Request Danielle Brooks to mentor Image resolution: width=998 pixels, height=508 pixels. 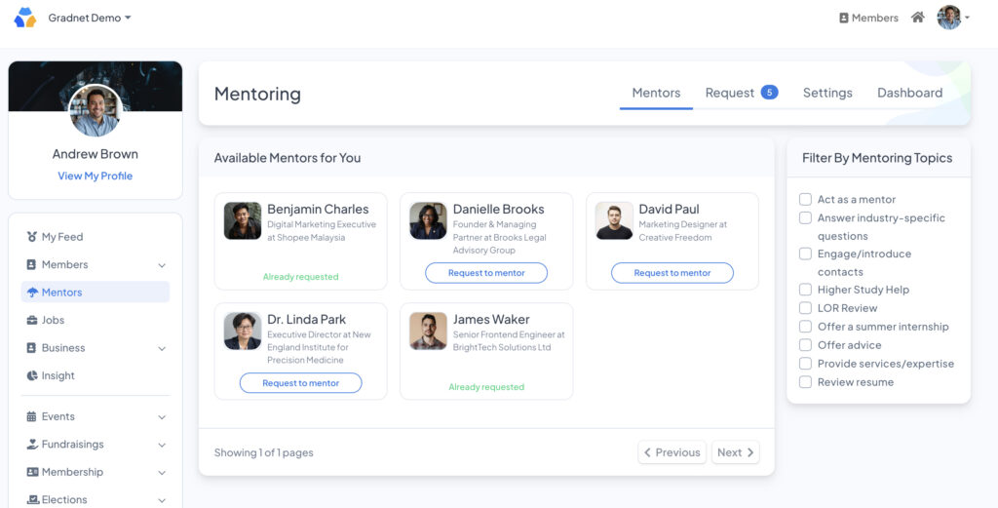point(486,273)
